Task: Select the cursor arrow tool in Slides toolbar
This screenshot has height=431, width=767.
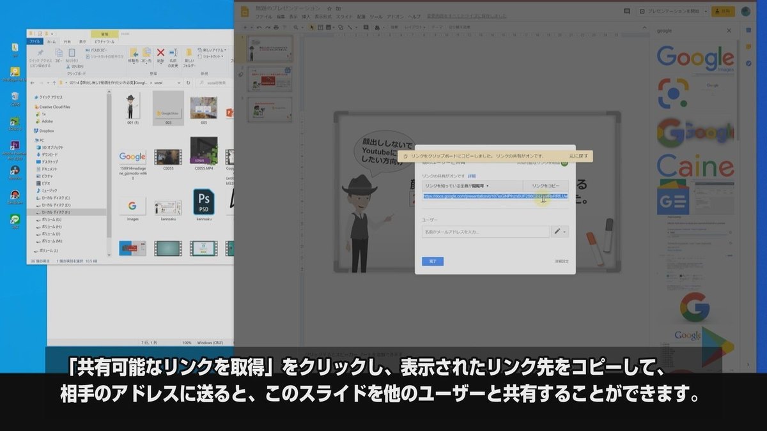Action: click(x=312, y=27)
